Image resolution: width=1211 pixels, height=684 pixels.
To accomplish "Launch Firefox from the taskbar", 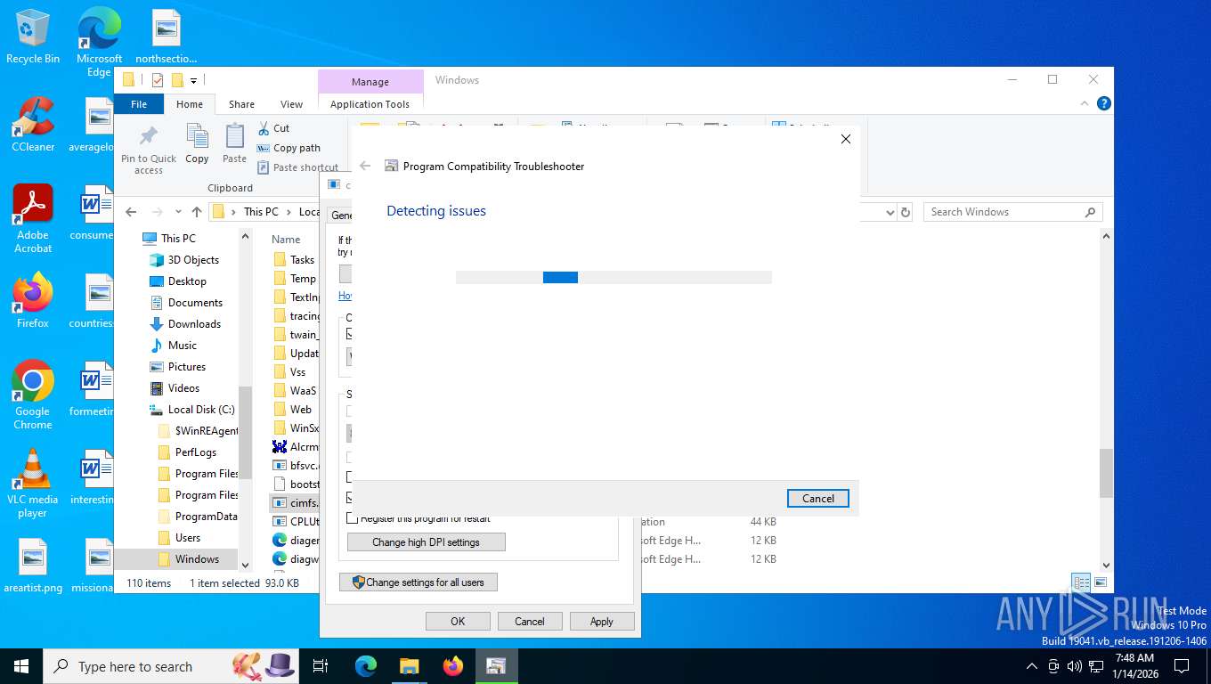I will (x=452, y=666).
